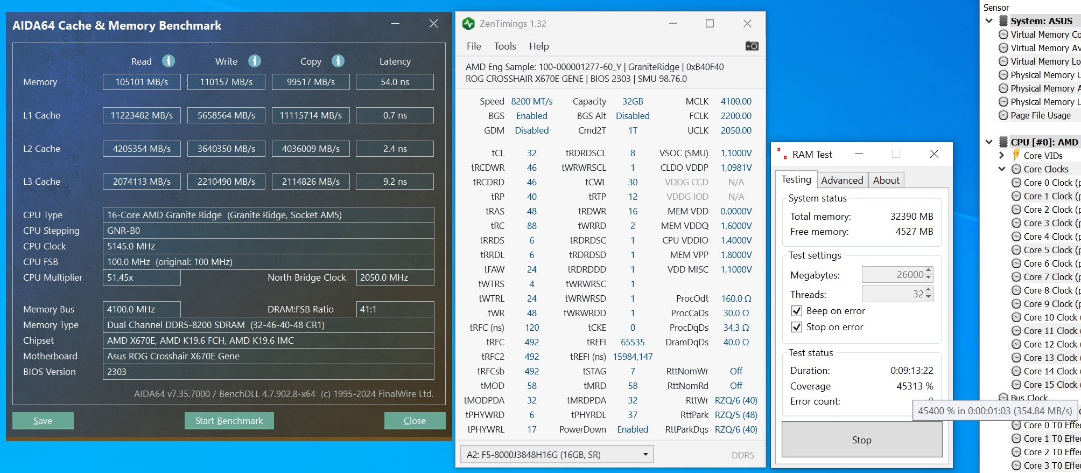Click the System: ASUS chip icon
Image resolution: width=1081 pixels, height=473 pixels.
point(1003,21)
